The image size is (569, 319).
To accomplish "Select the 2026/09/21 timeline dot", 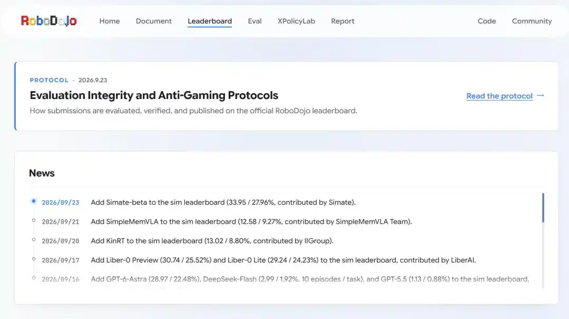I will (34, 221).
